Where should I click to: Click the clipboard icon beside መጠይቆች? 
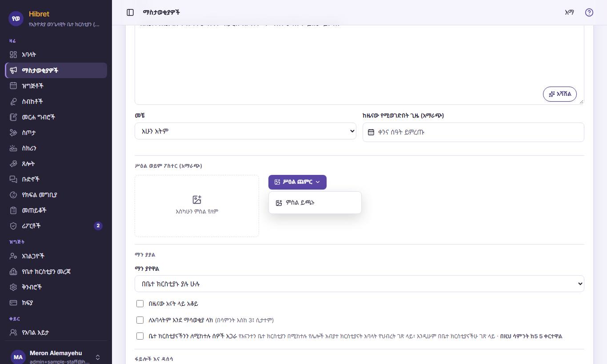13,210
